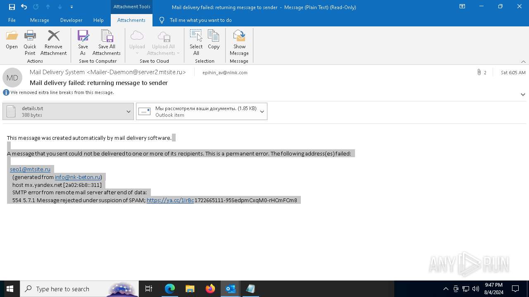Collapse the ribbon with the chevron
Image resolution: width=529 pixels, height=297 pixels.
pyautogui.click(x=523, y=61)
